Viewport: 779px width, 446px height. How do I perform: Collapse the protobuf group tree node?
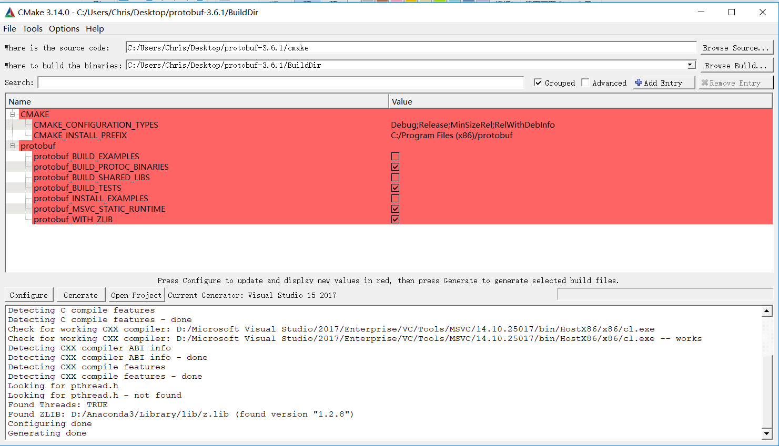tap(12, 146)
